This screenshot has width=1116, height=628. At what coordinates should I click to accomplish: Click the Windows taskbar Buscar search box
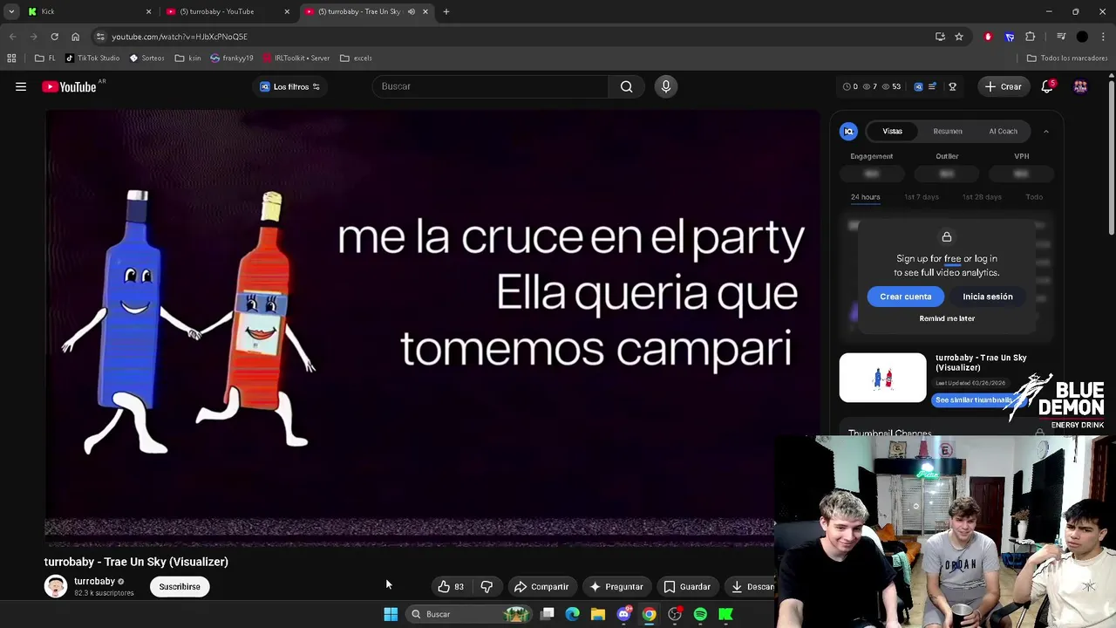[468, 614]
